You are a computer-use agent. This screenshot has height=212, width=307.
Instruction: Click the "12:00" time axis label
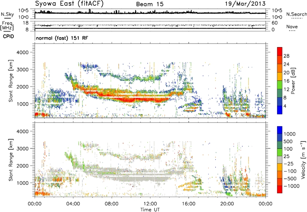coord(150,204)
